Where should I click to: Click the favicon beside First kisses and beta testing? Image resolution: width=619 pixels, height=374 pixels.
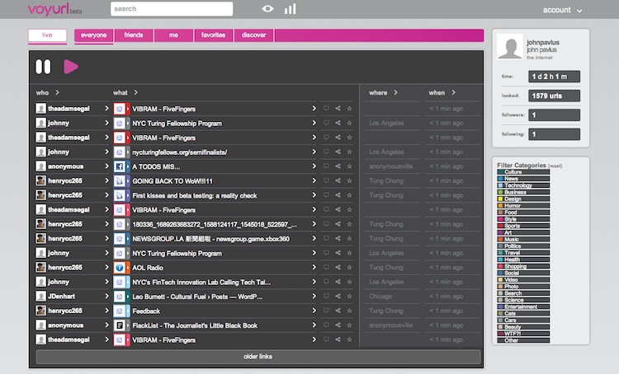click(119, 195)
